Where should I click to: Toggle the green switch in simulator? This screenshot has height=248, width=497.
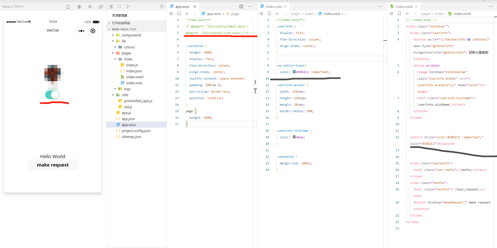[x=52, y=95]
